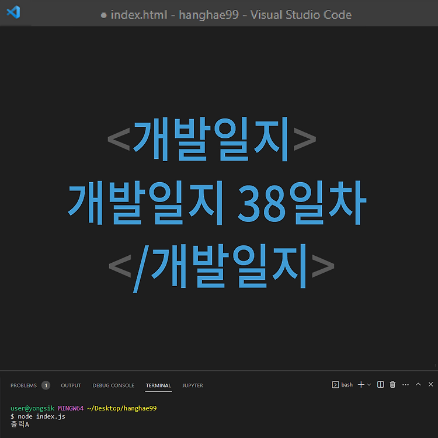
Task: Maximize the panel with the up chevron
Action: [x=418, y=384]
